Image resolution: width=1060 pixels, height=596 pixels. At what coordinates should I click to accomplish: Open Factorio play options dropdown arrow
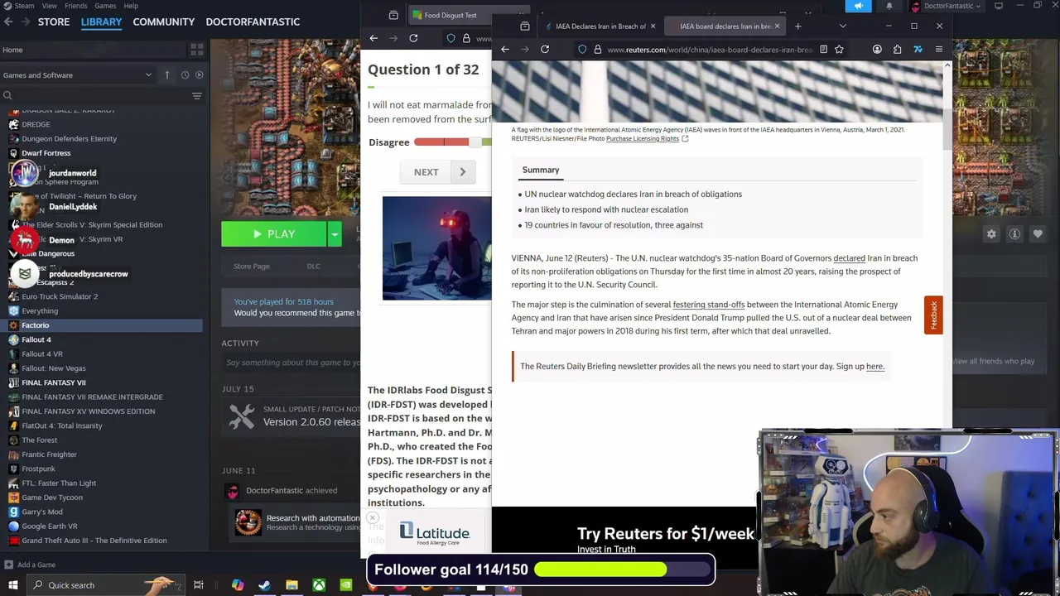click(335, 234)
